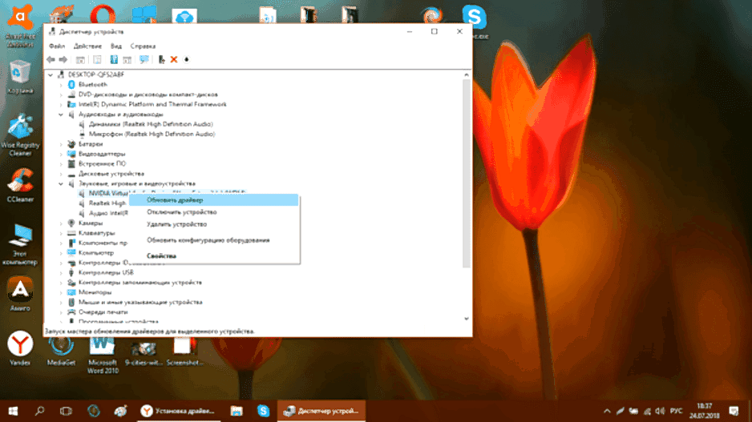Expand the Bluetooth tree node
This screenshot has height=422, width=752.
point(62,84)
